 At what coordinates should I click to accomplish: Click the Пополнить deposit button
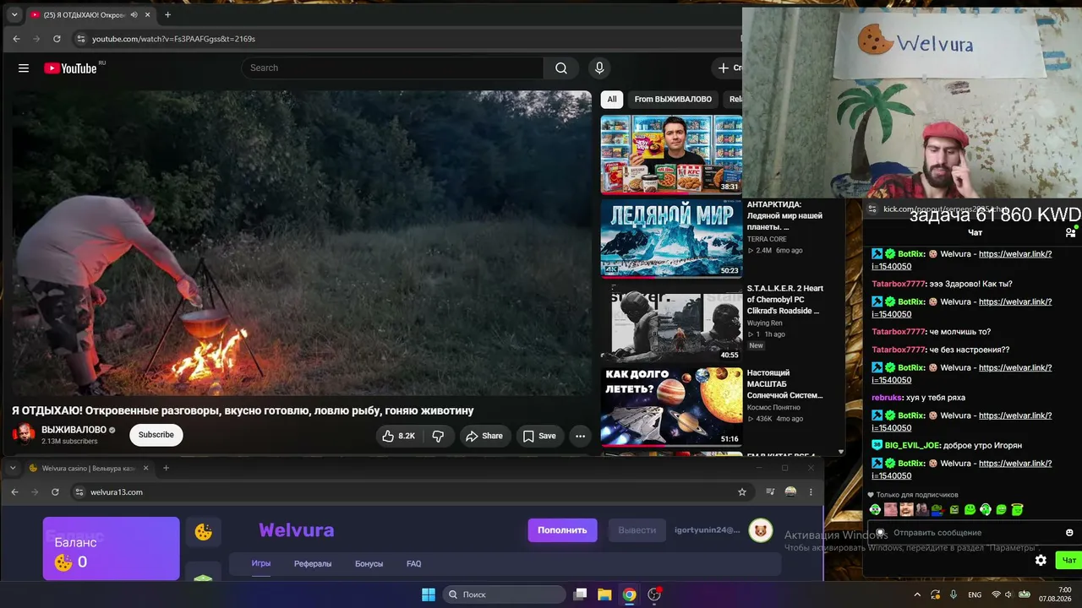(x=562, y=530)
